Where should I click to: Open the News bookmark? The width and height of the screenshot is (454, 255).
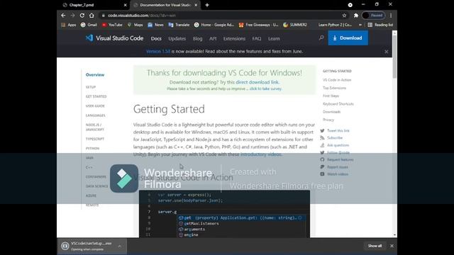(x=156, y=25)
